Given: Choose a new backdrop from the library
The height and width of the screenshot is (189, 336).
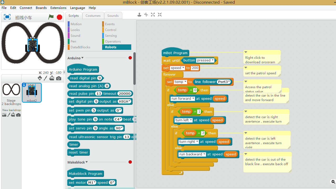Looking at the screenshot, I should 4,115.
